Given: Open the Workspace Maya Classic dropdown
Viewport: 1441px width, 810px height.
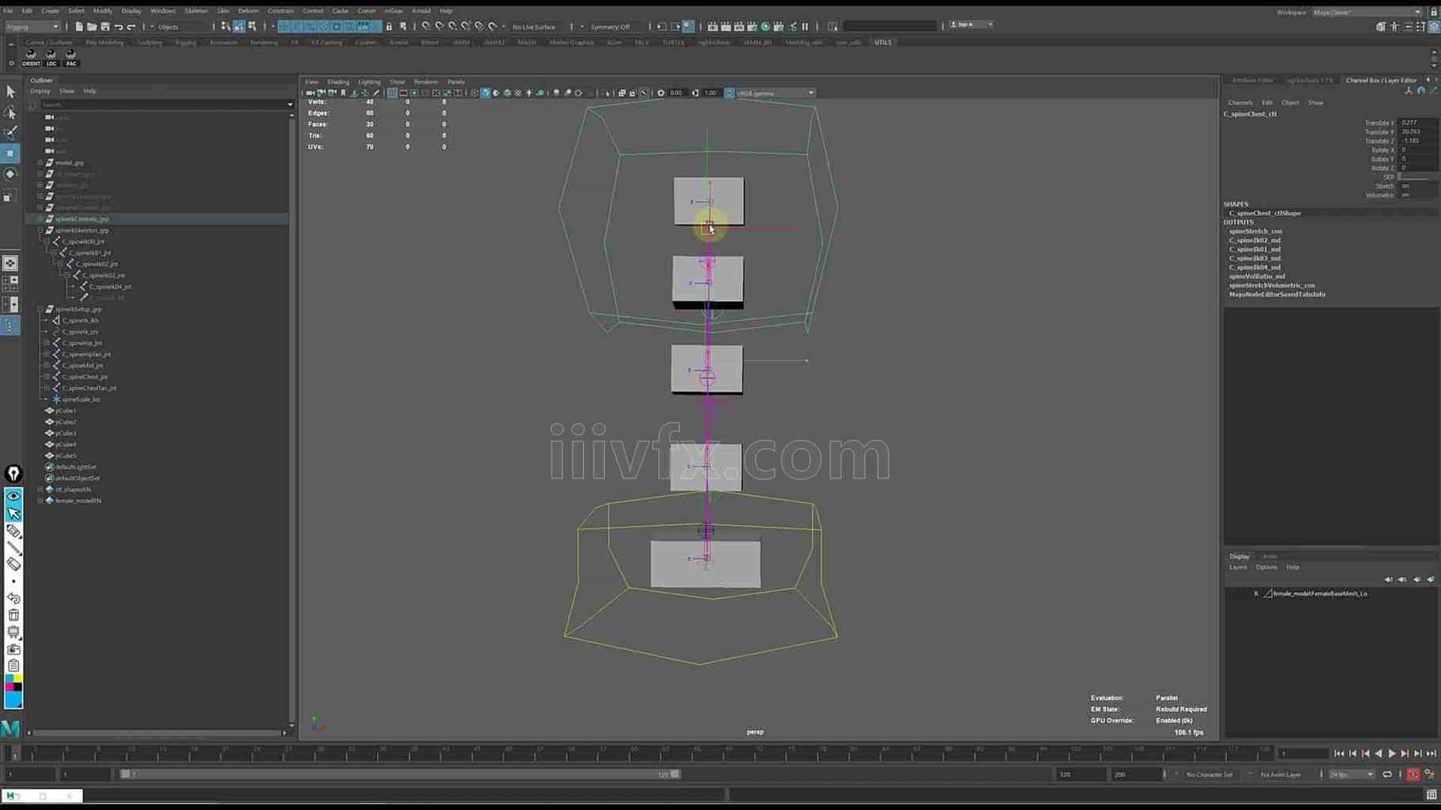Looking at the screenshot, I should [x=1367, y=12].
